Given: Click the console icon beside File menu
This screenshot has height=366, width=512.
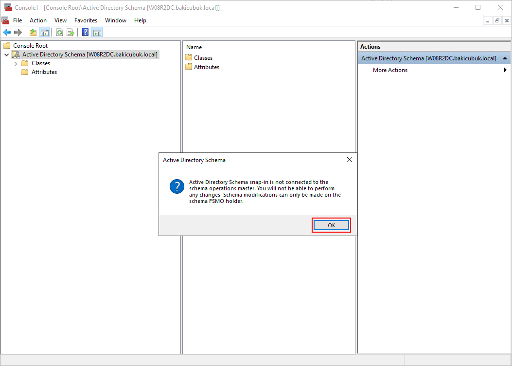Looking at the screenshot, I should pyautogui.click(x=5, y=20).
